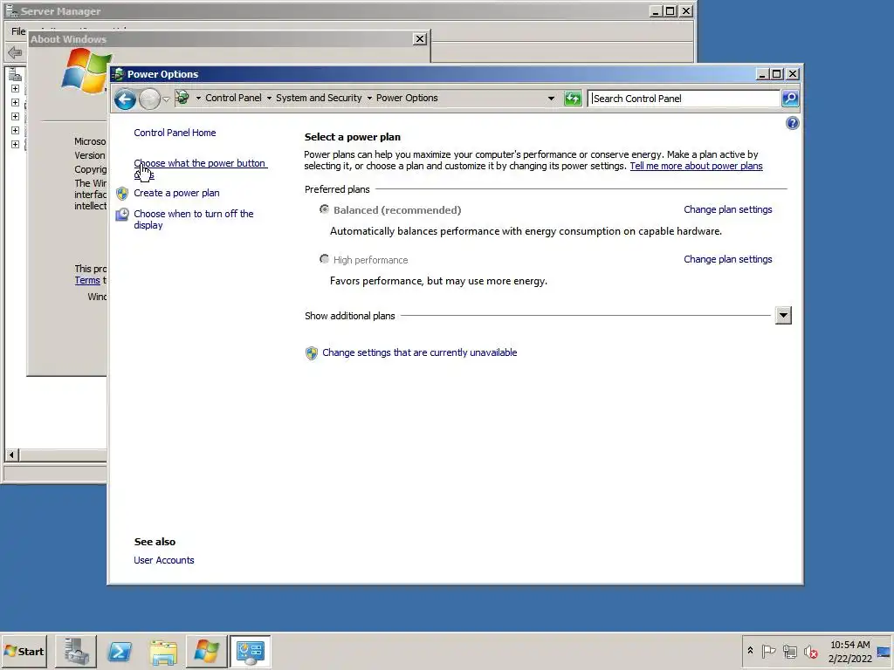Change plan settings for High performance plan
This screenshot has width=894, height=670.
point(727,259)
